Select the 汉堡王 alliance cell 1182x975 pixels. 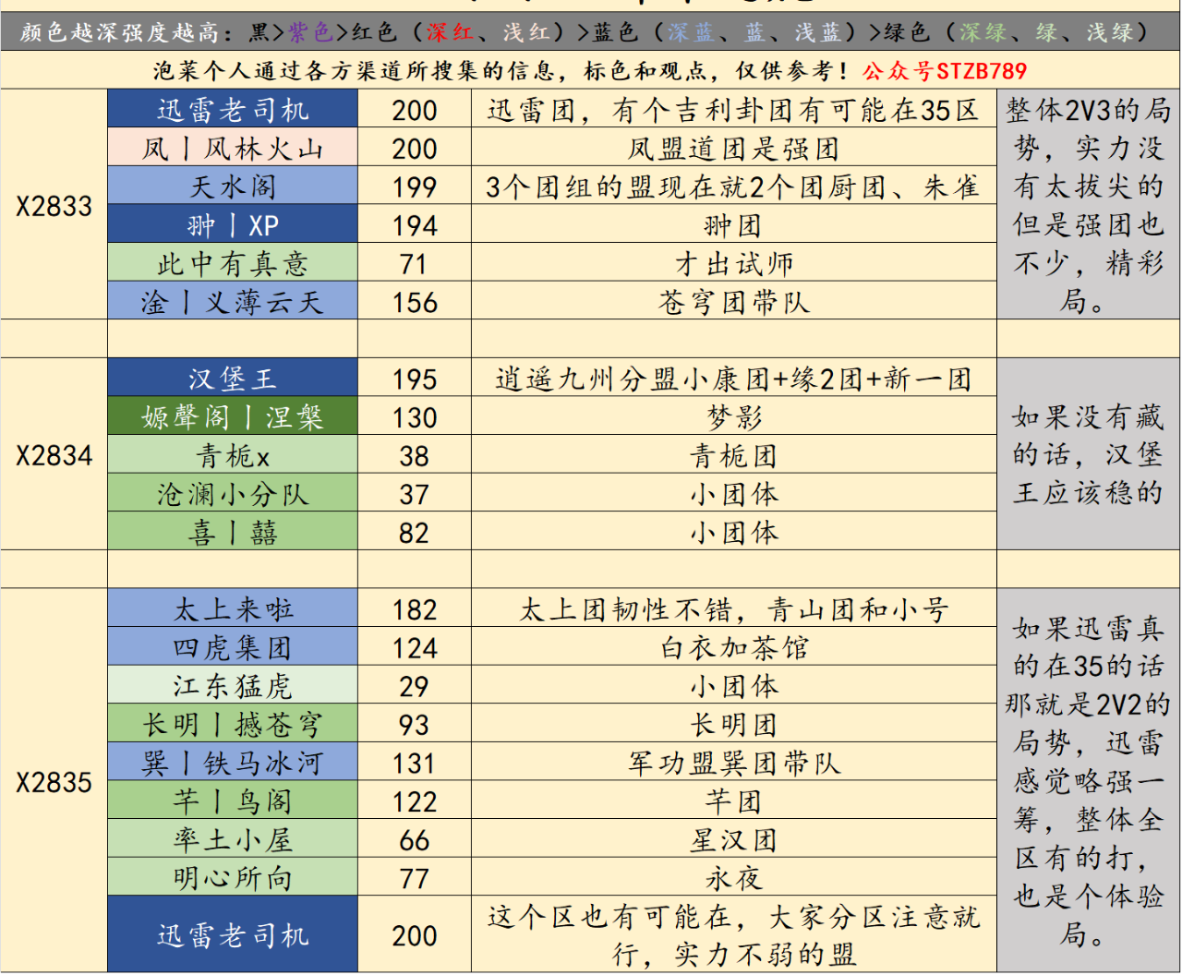(233, 379)
